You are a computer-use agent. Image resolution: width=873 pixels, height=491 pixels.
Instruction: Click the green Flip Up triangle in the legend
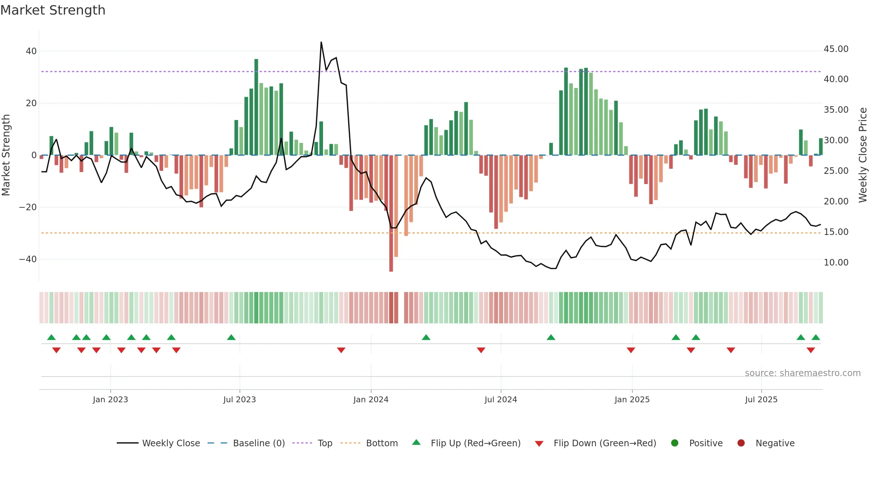coord(416,442)
